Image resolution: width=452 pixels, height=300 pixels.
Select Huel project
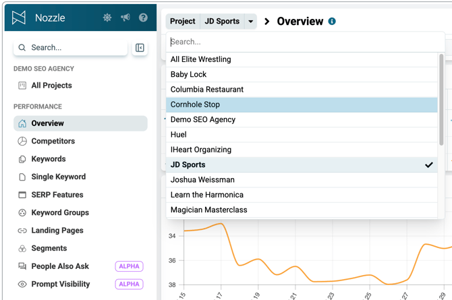pyautogui.click(x=302, y=135)
